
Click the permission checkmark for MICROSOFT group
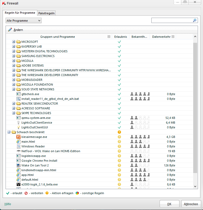pos(119,42)
